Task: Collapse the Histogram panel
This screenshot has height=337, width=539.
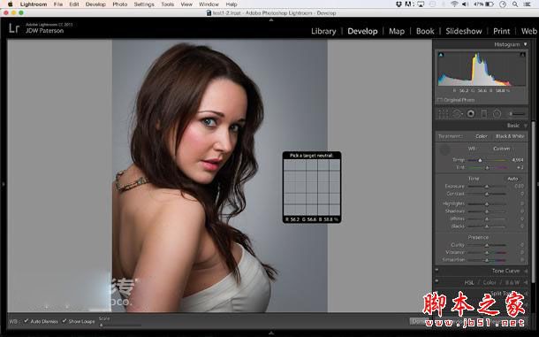Action: pyautogui.click(x=525, y=44)
